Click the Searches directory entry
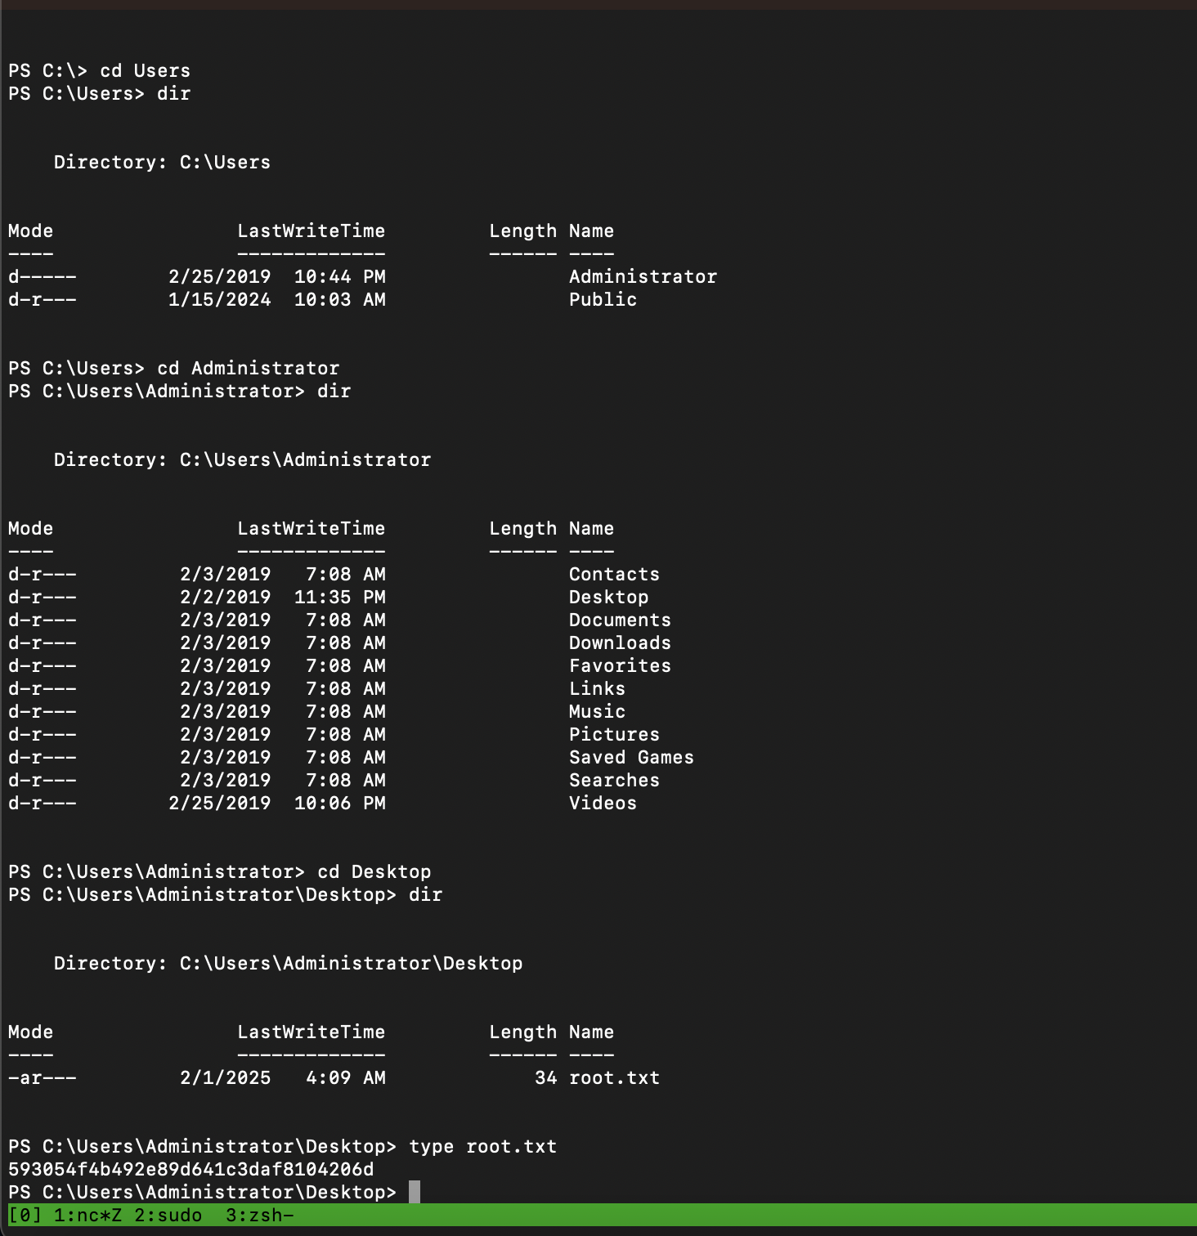The width and height of the screenshot is (1197, 1236). 614,780
